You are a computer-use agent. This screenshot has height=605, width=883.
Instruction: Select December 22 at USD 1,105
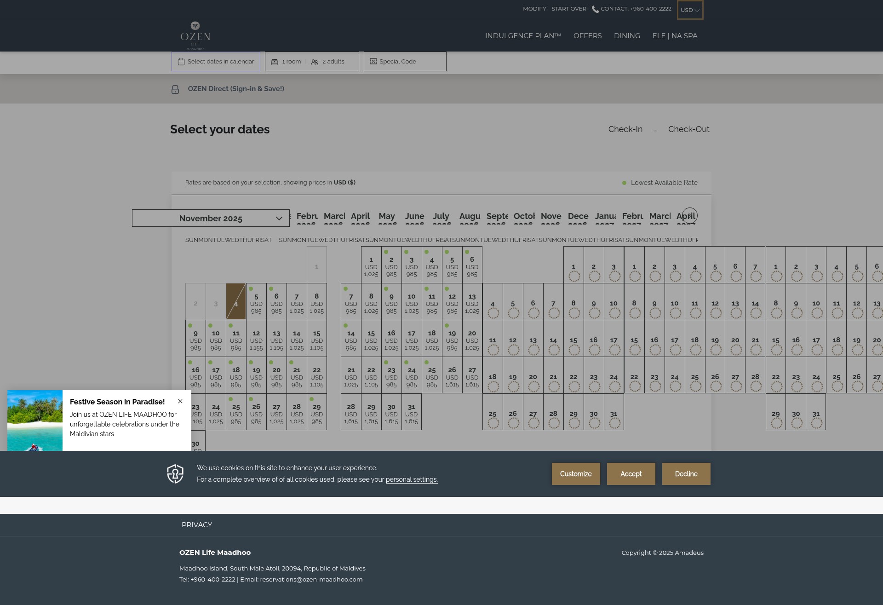(x=371, y=375)
